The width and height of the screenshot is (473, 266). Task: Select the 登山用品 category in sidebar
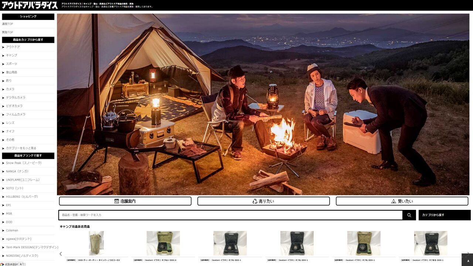click(11, 72)
